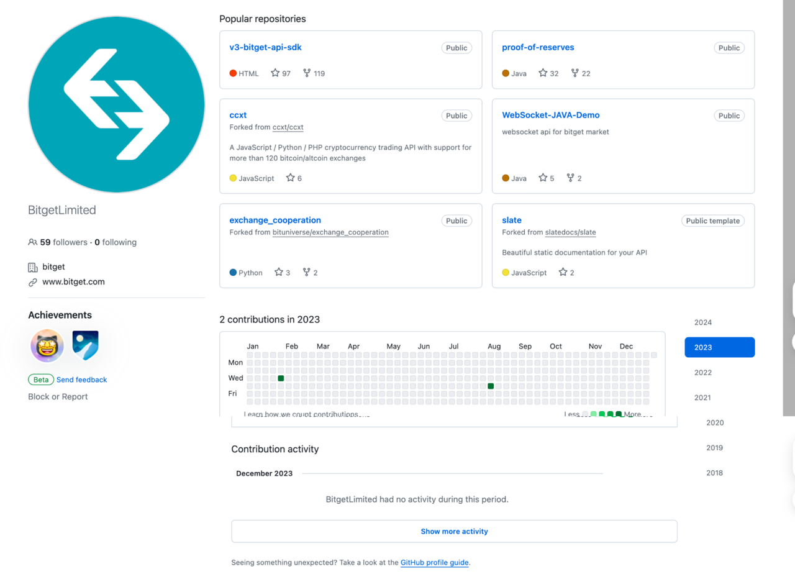Click the star icon on proof-of-reserves
The image size is (795, 574).
543,73
